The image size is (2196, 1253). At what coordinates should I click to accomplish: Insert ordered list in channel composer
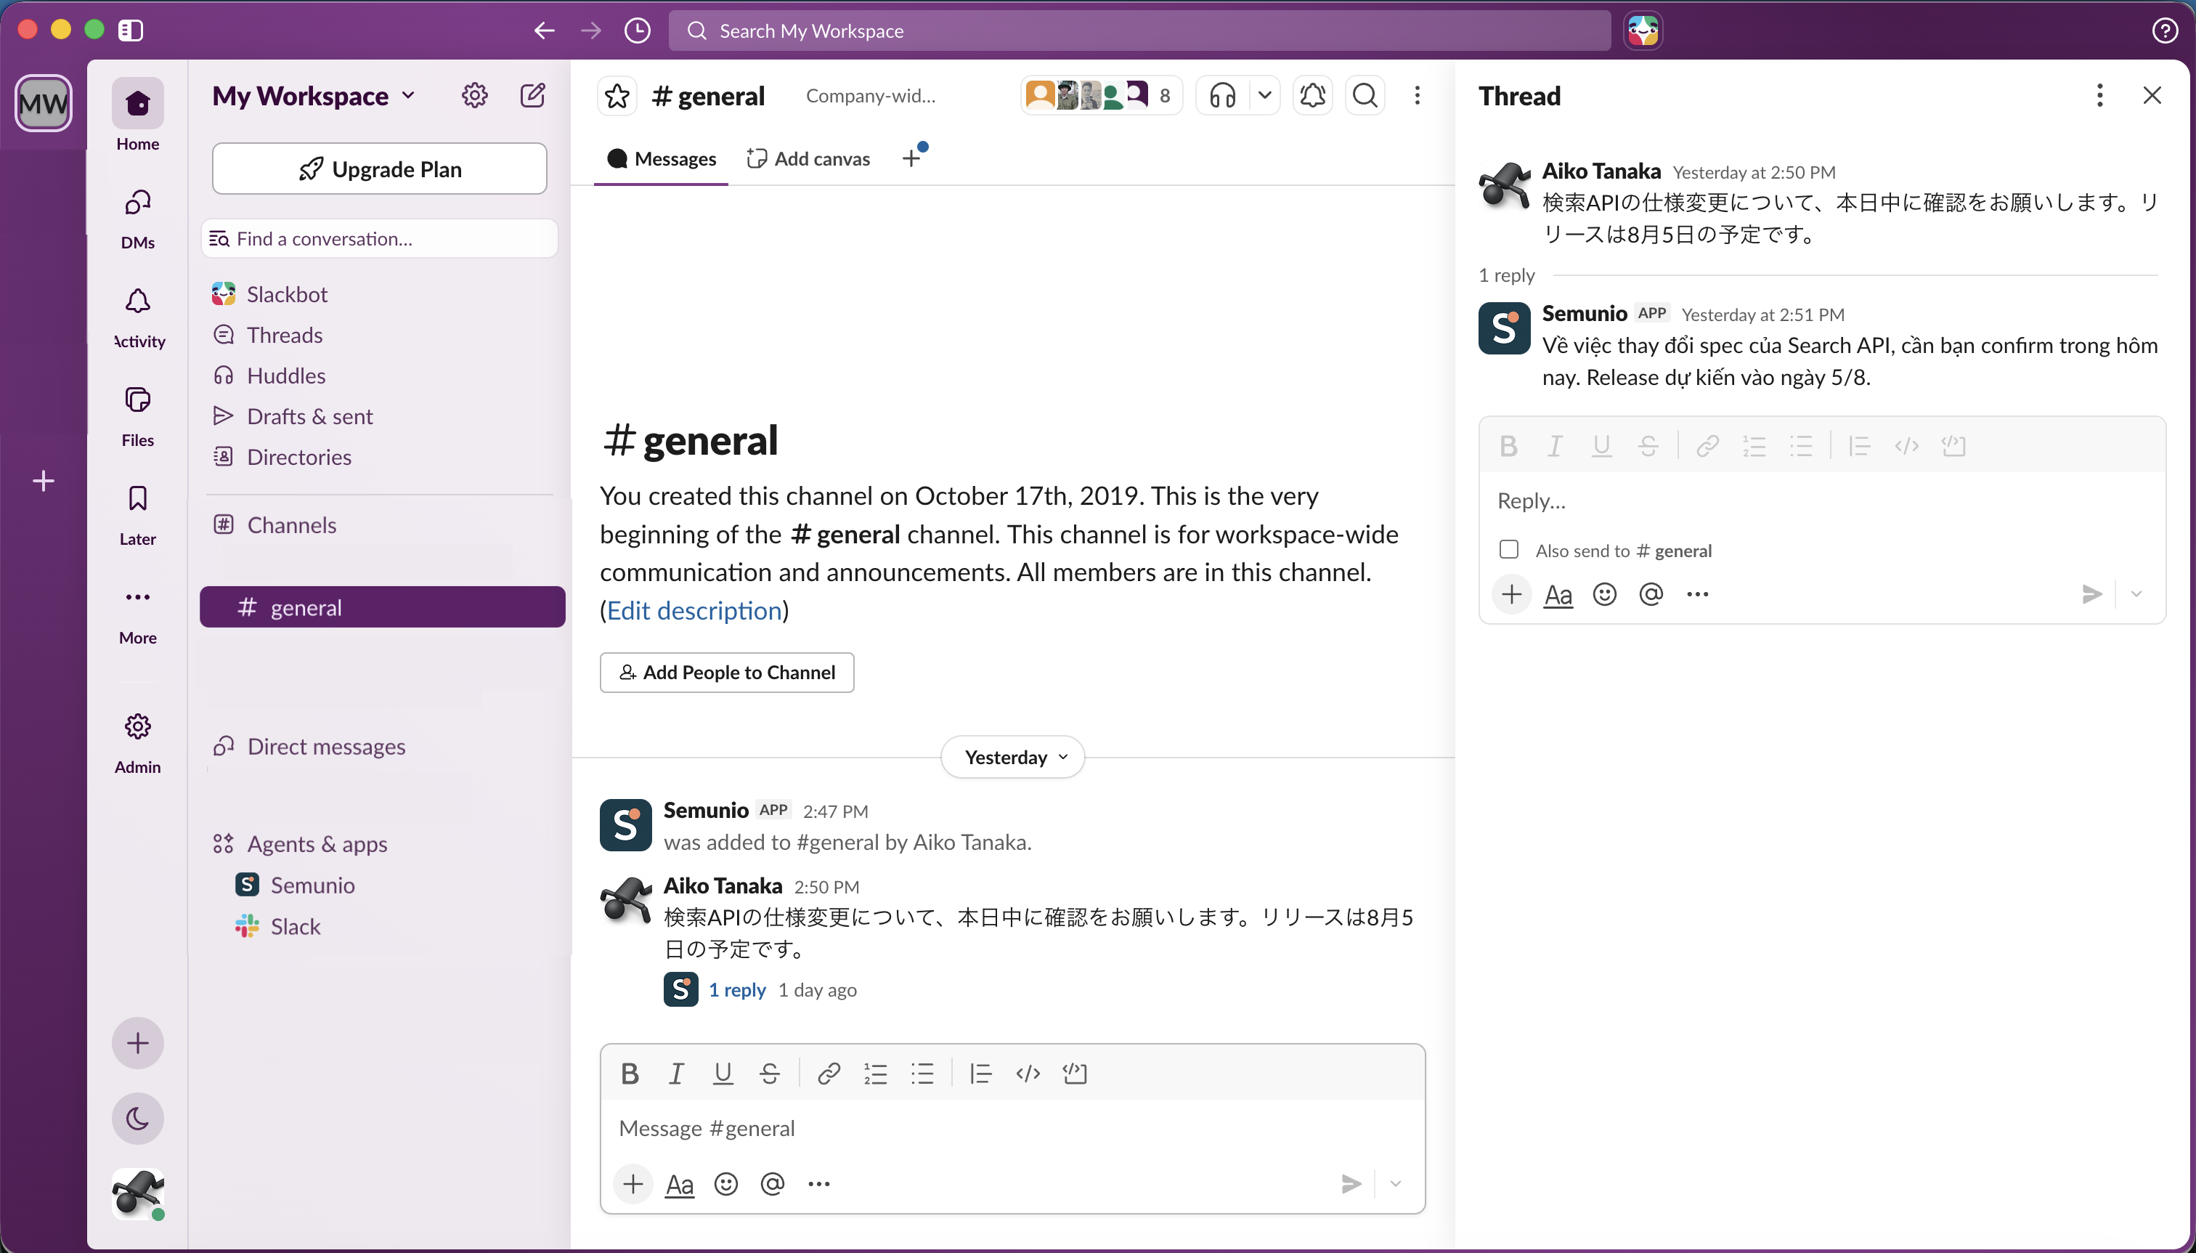pyautogui.click(x=876, y=1073)
